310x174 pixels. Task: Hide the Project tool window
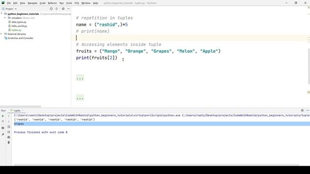click(68, 9)
